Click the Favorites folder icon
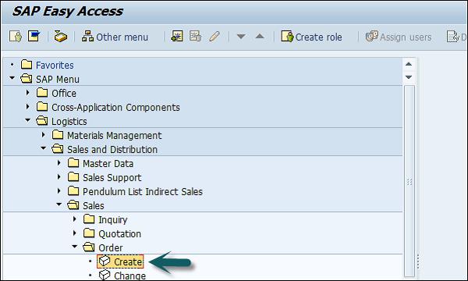The width and height of the screenshot is (468, 281). point(27,64)
